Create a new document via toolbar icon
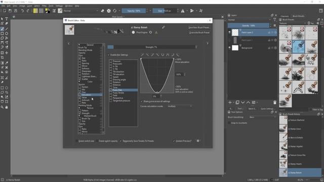This screenshot has width=324, height=182. click(5, 11)
